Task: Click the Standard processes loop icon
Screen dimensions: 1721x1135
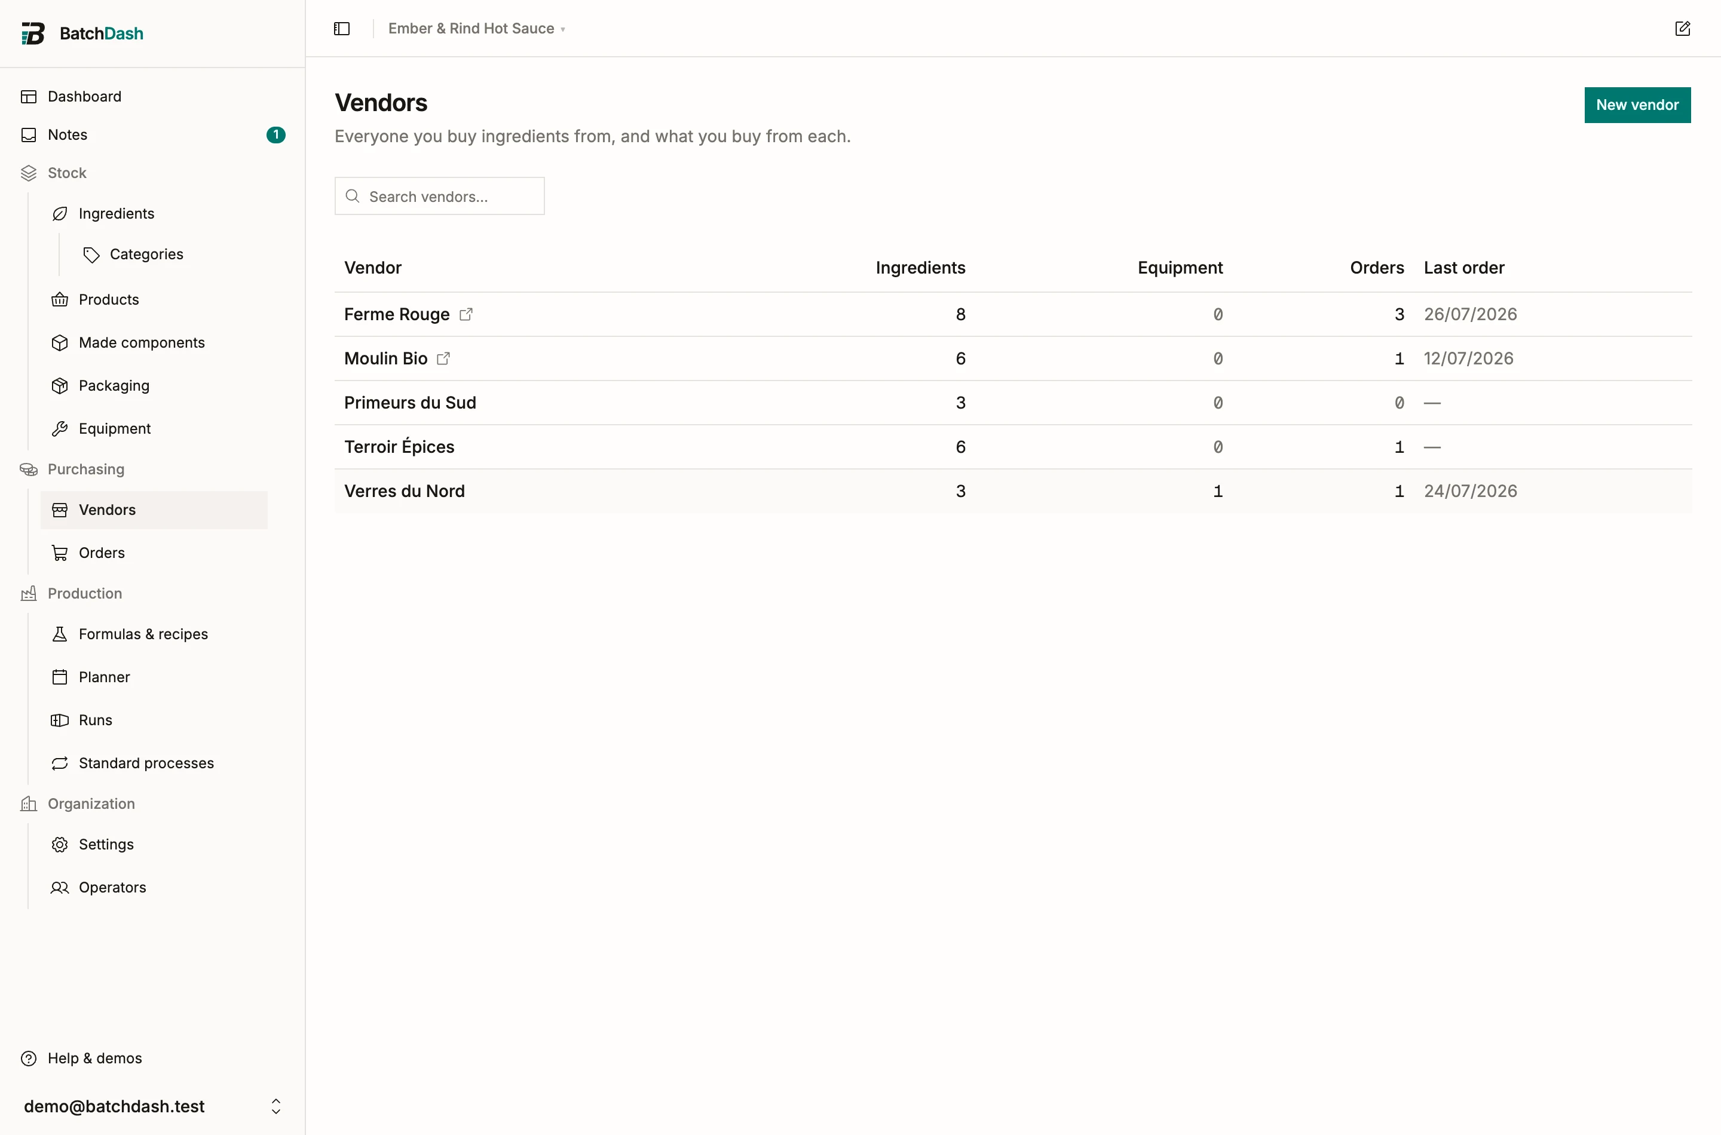Action: coord(60,763)
